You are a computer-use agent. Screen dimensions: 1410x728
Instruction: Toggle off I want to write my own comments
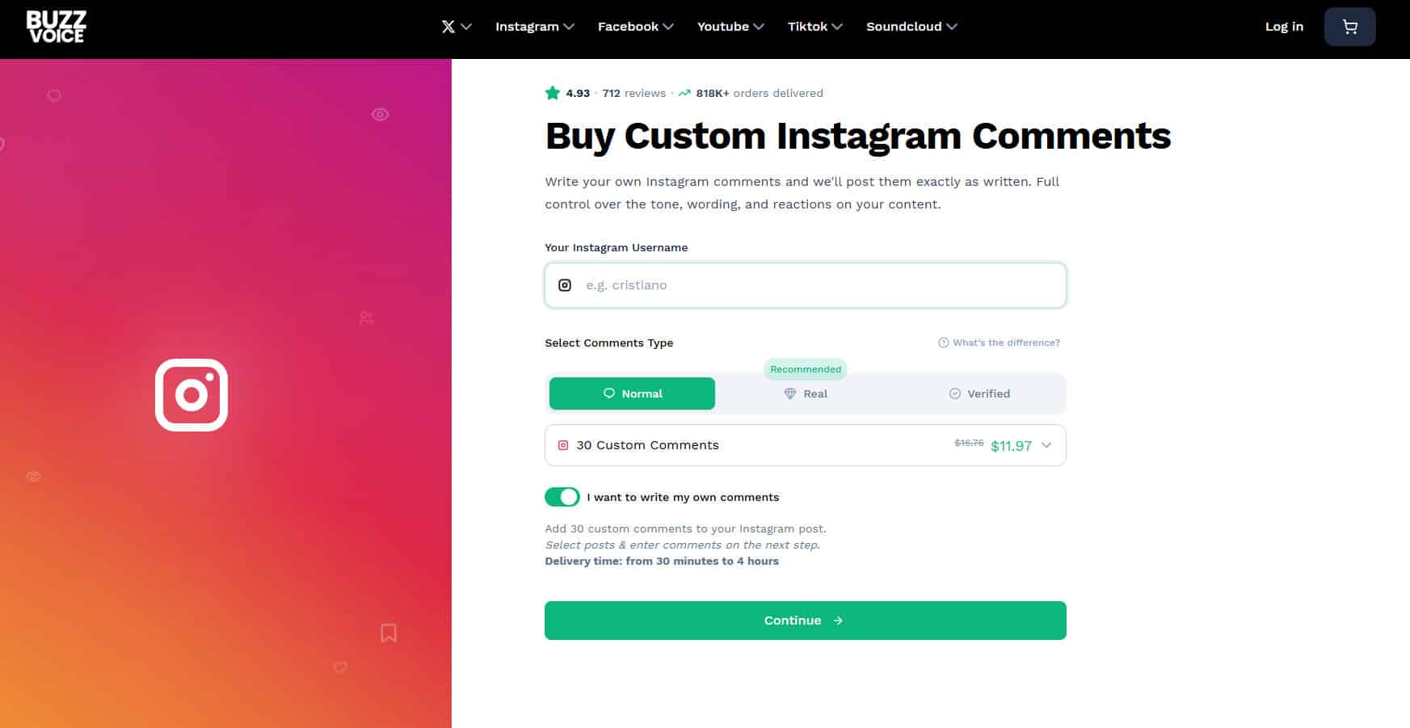click(x=562, y=497)
